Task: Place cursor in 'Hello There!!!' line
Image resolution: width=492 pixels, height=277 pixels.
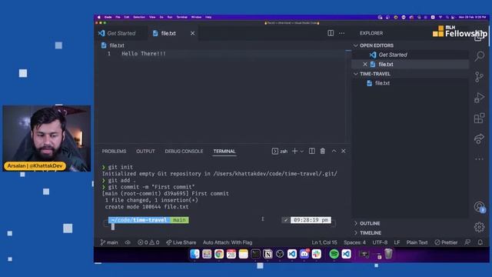Action: pos(144,54)
